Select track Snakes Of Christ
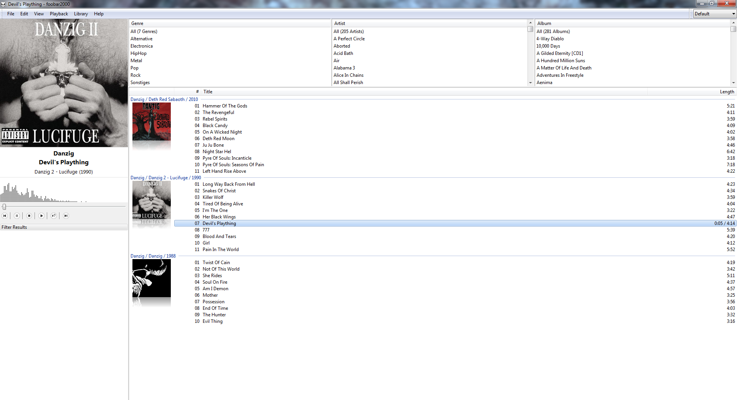 pyautogui.click(x=455, y=191)
